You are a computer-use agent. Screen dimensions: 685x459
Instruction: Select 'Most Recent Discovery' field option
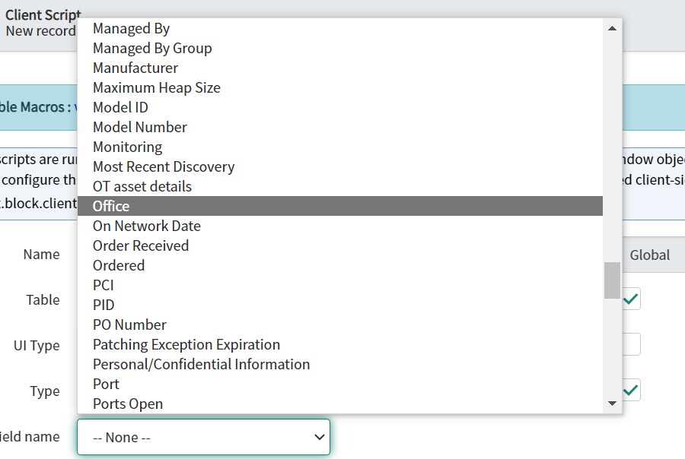[x=164, y=166]
